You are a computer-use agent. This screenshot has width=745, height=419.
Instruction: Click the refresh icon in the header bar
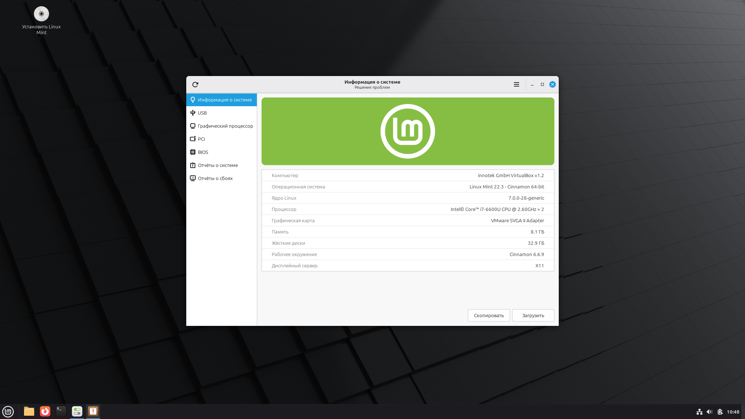tap(195, 84)
